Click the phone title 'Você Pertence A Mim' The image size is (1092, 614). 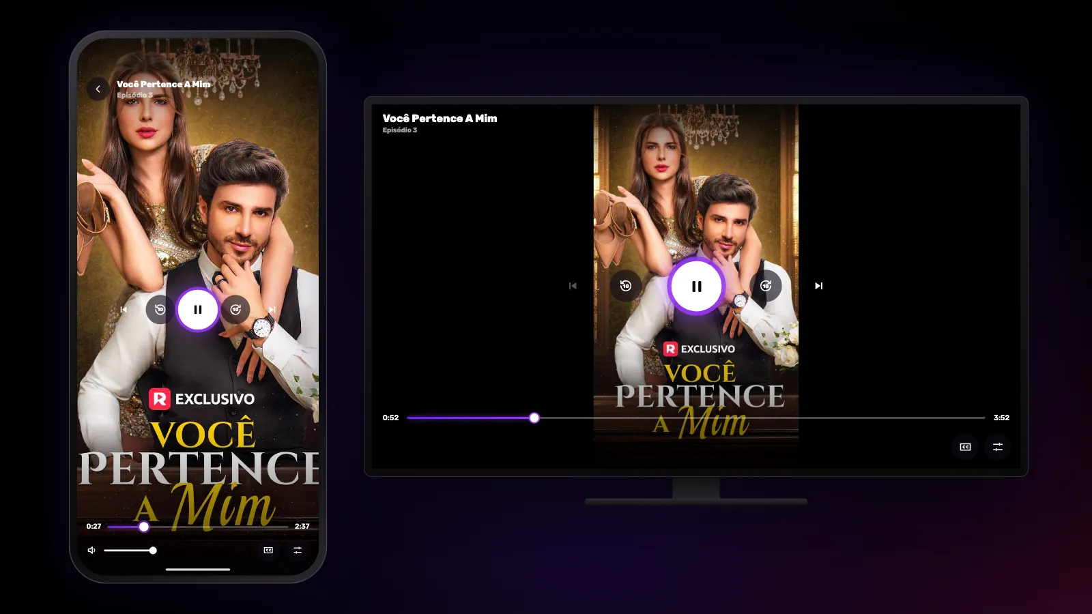click(x=163, y=84)
